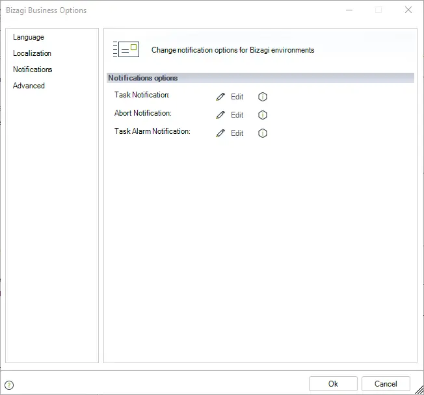
Task: Click the Task Alarm Notification label
Action: tap(152, 131)
